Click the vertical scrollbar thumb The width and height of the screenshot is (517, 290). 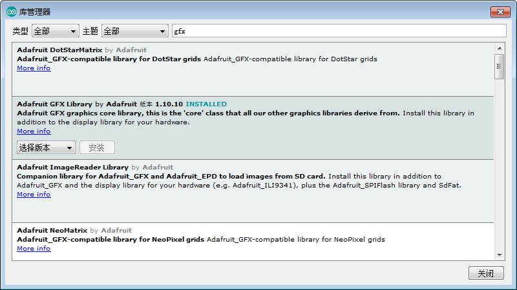500,67
